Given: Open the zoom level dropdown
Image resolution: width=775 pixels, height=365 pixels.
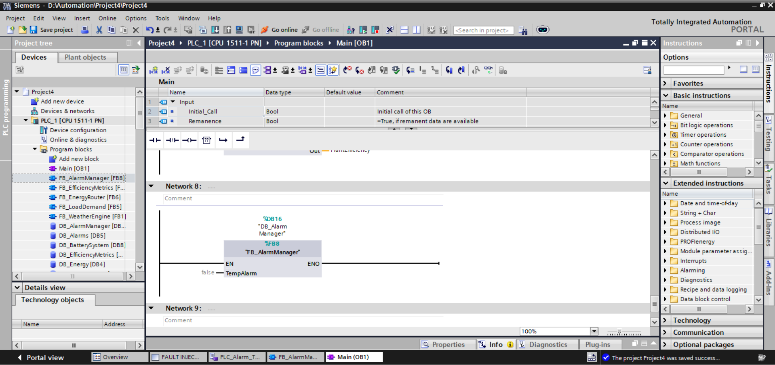Looking at the screenshot, I should click(594, 332).
